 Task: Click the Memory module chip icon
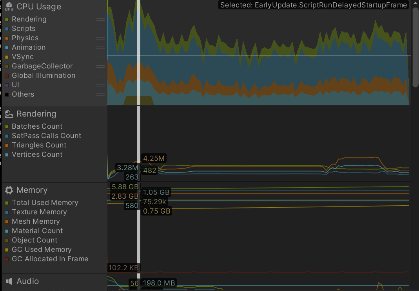9,190
